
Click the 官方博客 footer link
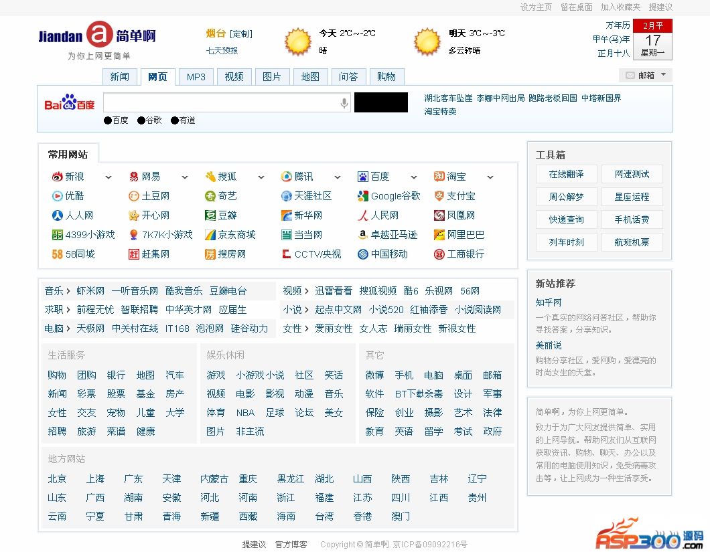coord(291,545)
